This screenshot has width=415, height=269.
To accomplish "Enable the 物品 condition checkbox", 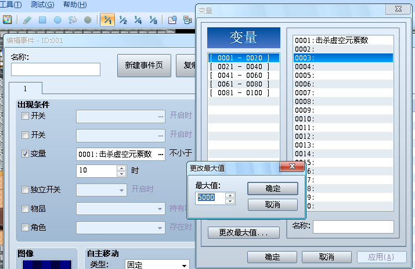I will [25, 209].
